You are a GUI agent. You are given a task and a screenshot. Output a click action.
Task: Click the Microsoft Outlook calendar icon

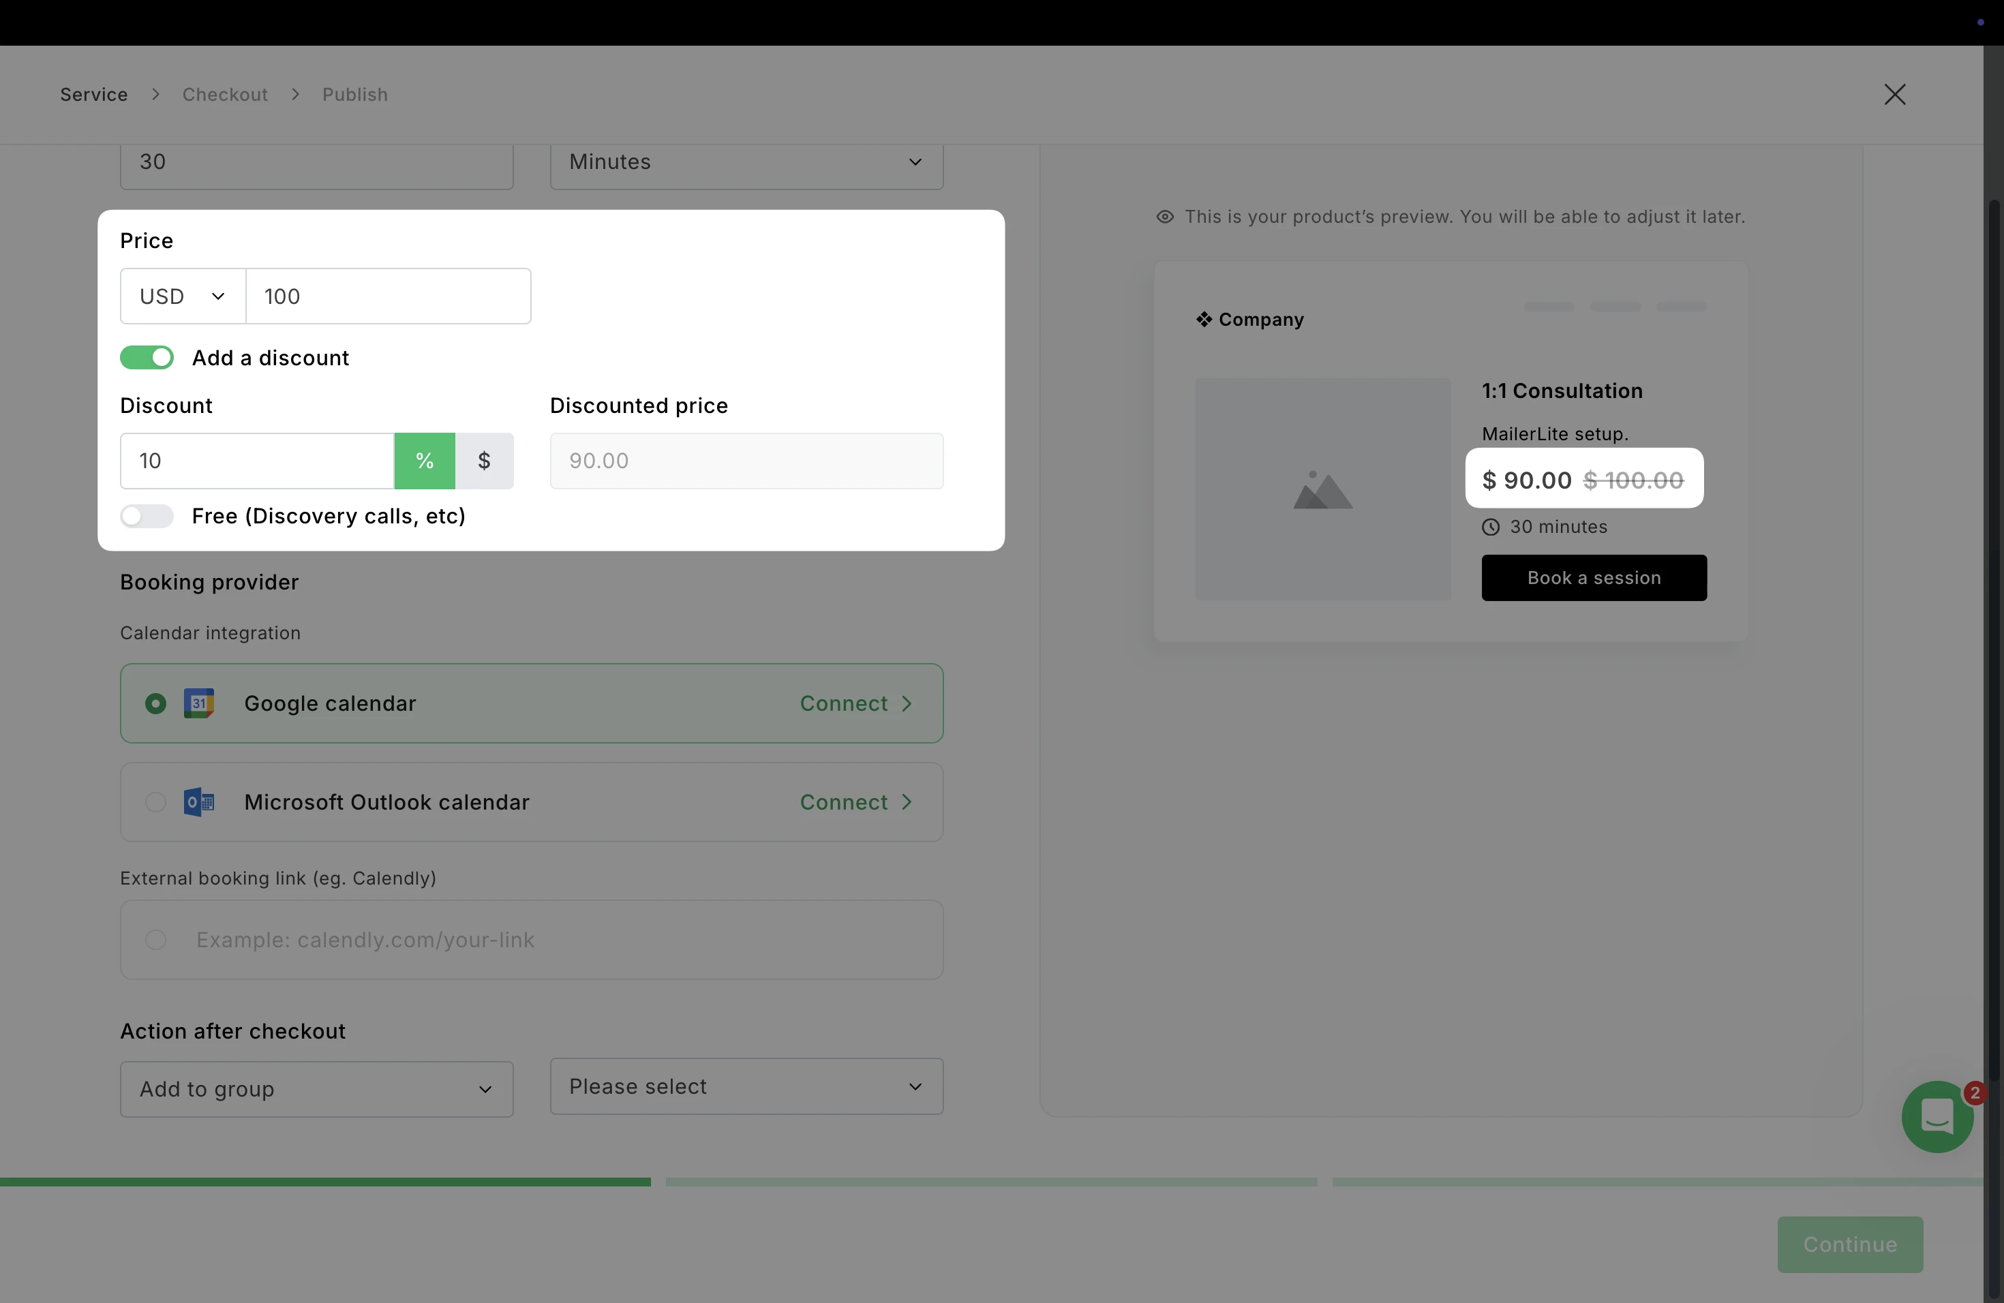199,802
